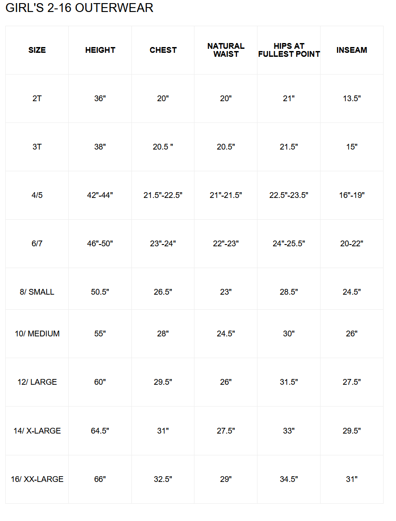Select the 2T size row label
The image size is (396, 521).
[x=37, y=99]
